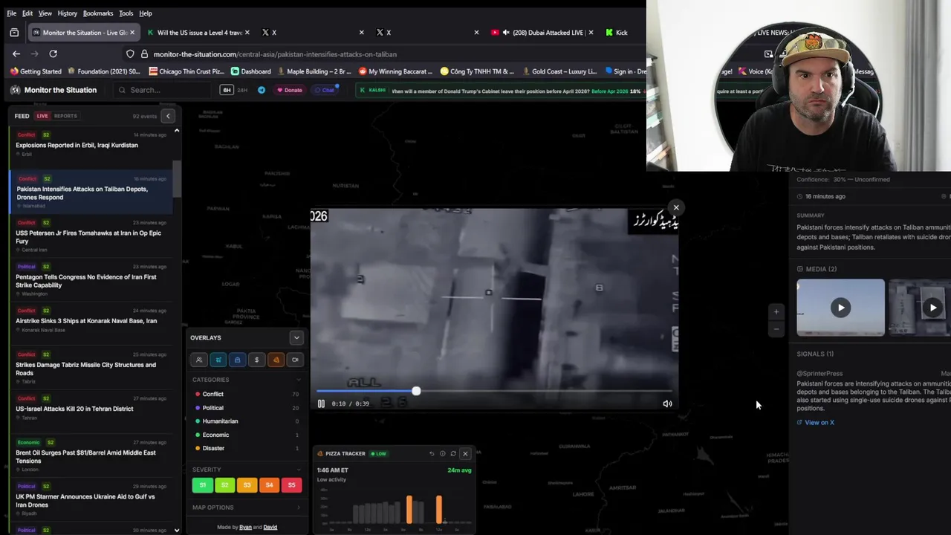This screenshot has height=535, width=951.
Task: Toggle the blue lock overlay icon
Action: pos(238,360)
